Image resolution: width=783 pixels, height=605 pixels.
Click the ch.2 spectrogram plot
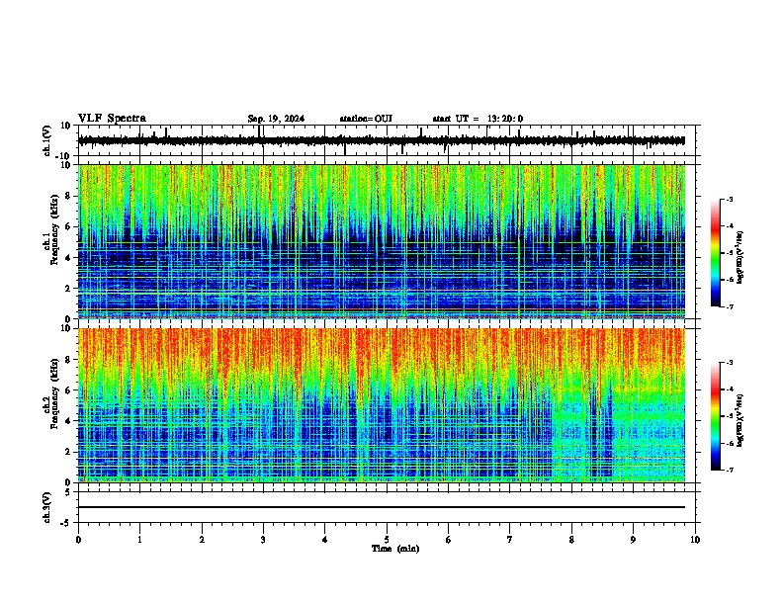coord(382,405)
